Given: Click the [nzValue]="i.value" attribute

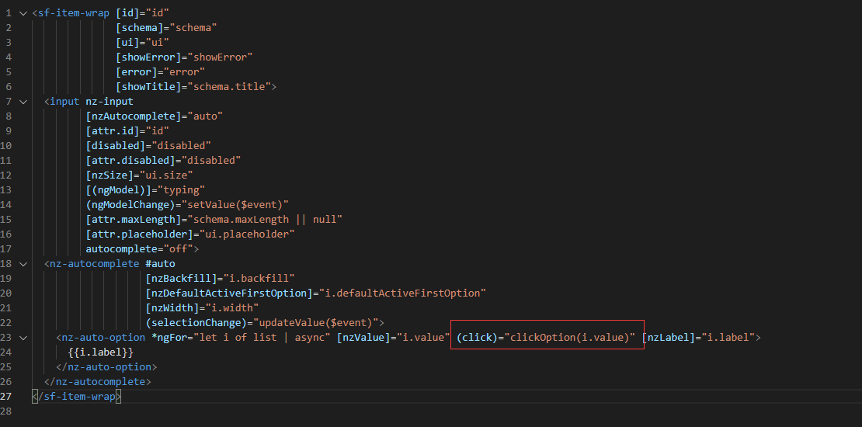Looking at the screenshot, I should point(394,338).
